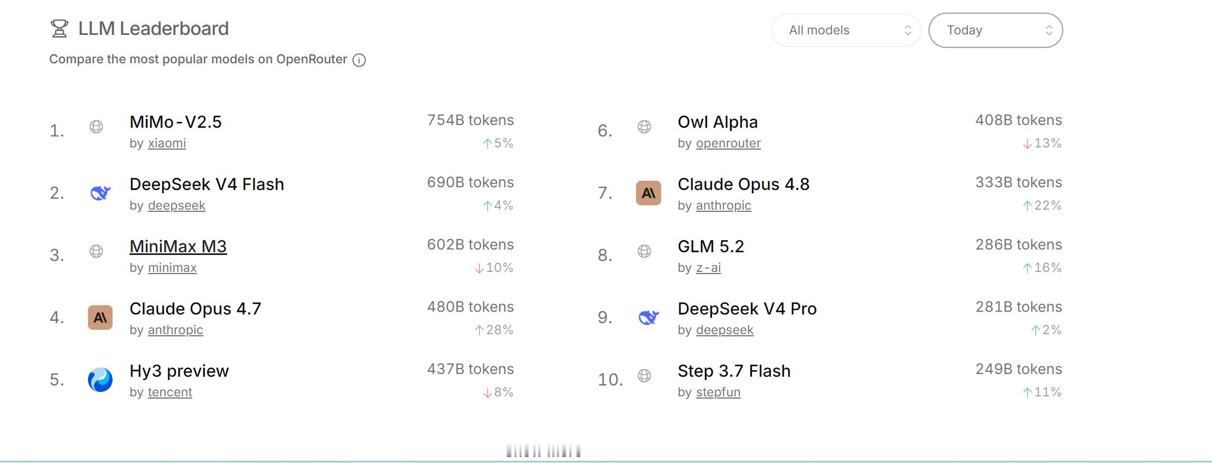Click the 11% increase indicator
Viewport: 1212px width, 463px height.
1042,392
